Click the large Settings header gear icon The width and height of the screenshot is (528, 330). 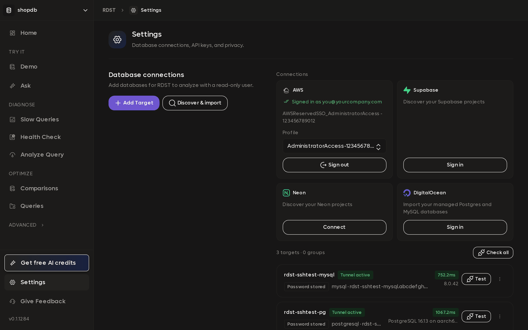pyautogui.click(x=117, y=40)
